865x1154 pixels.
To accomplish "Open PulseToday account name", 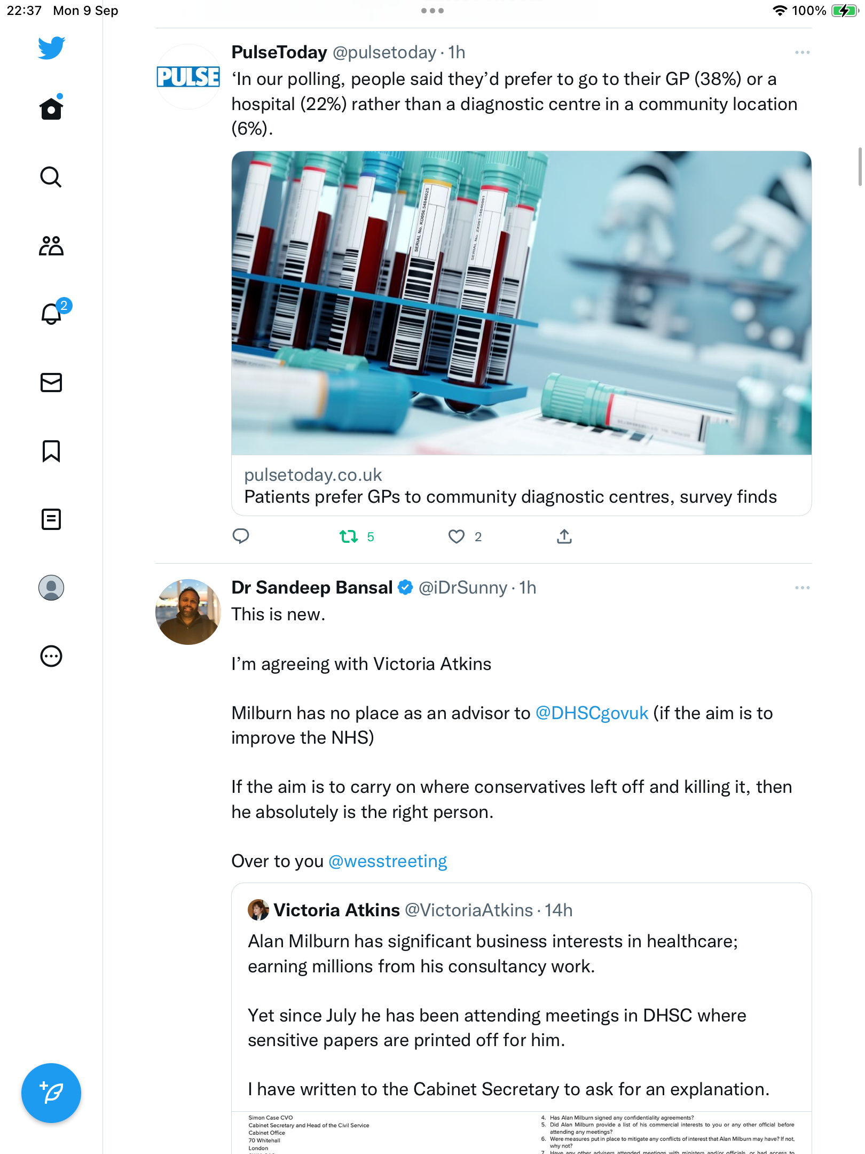I will click(x=279, y=52).
